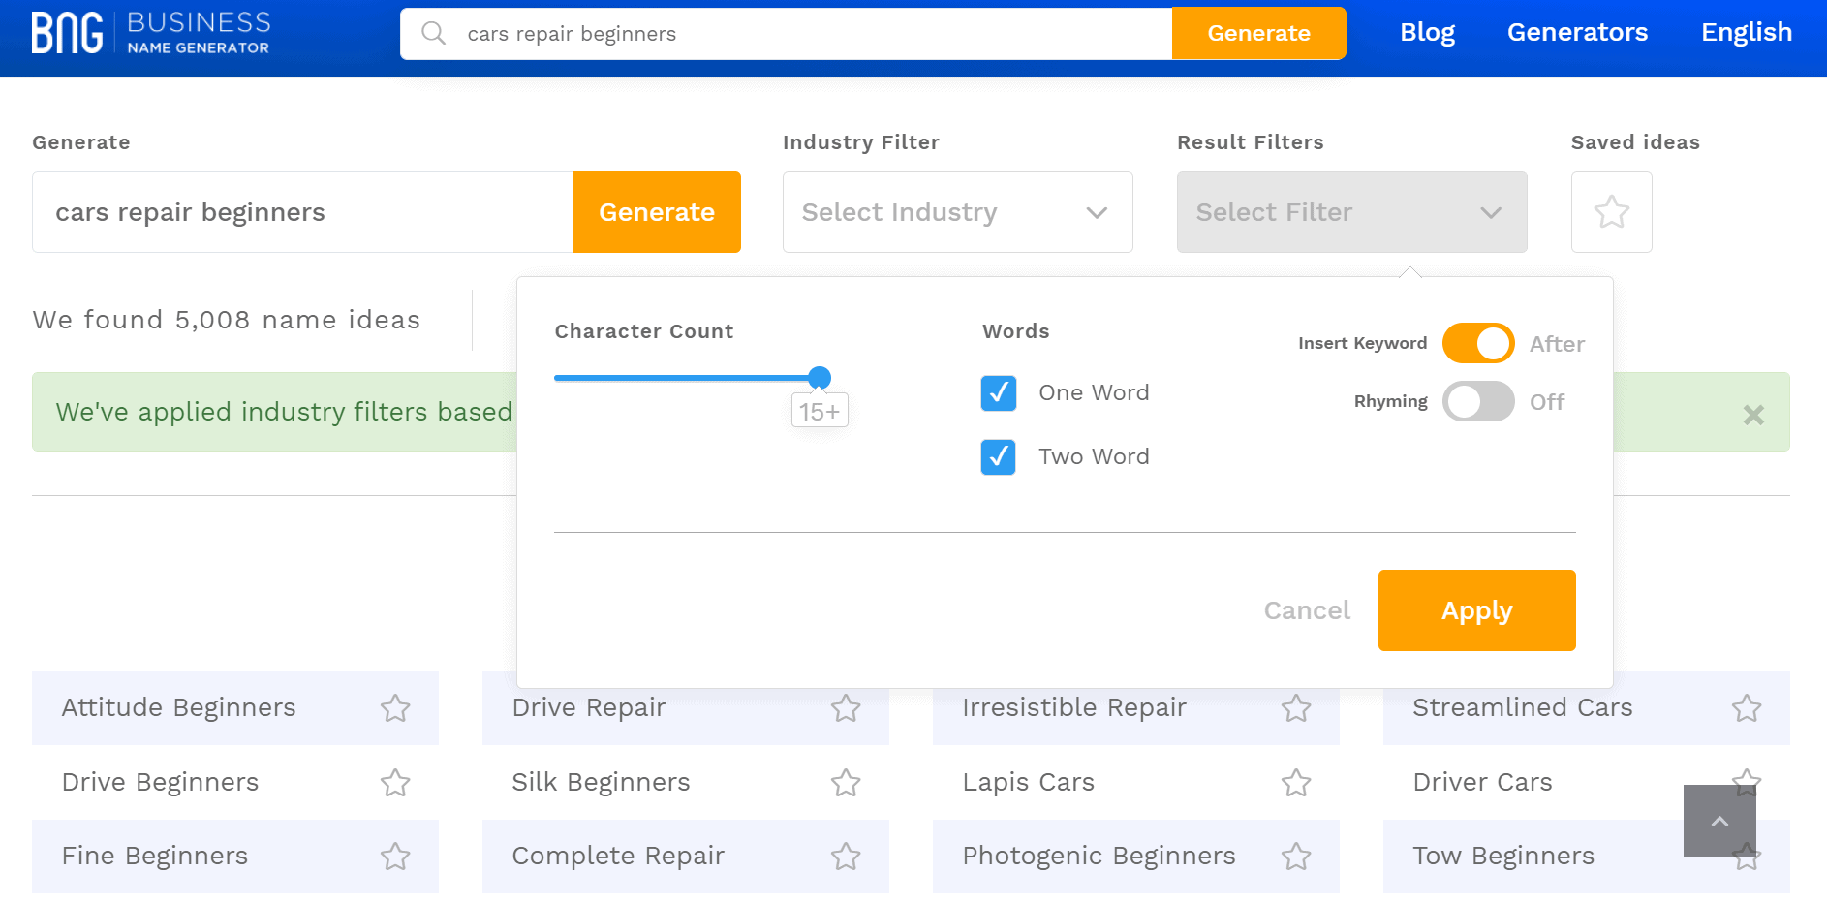
Task: Save Attitude Beginners with its star
Action: 395,708
